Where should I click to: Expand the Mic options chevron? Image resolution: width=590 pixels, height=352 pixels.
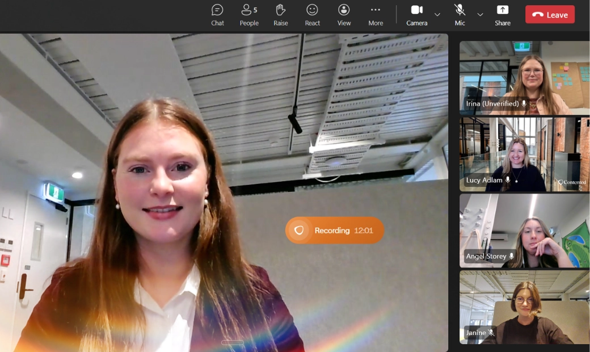pyautogui.click(x=480, y=15)
